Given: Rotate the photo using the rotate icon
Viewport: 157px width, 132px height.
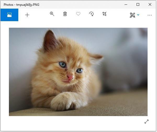Looking at the screenshot, I should (x=91, y=14).
